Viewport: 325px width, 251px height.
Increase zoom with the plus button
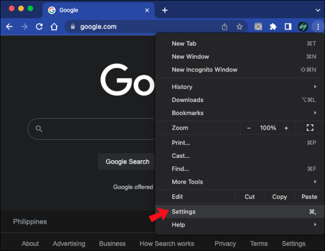click(x=286, y=128)
